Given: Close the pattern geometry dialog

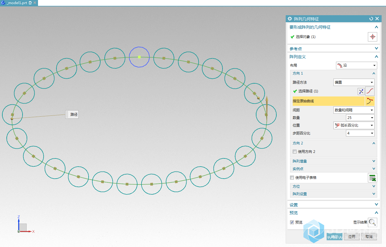Looking at the screenshot, I should tap(377, 19).
